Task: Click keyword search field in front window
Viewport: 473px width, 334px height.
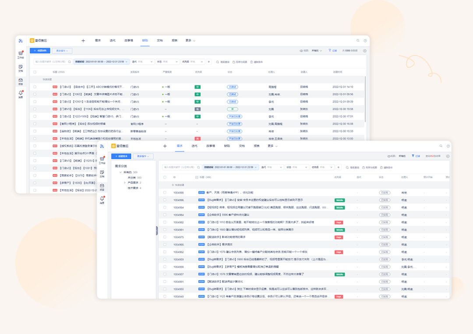Action: [182, 167]
